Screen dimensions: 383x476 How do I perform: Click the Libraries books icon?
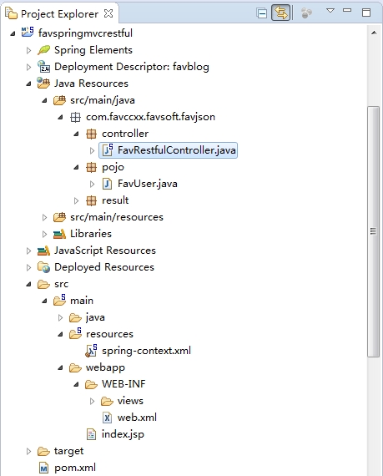tap(59, 234)
